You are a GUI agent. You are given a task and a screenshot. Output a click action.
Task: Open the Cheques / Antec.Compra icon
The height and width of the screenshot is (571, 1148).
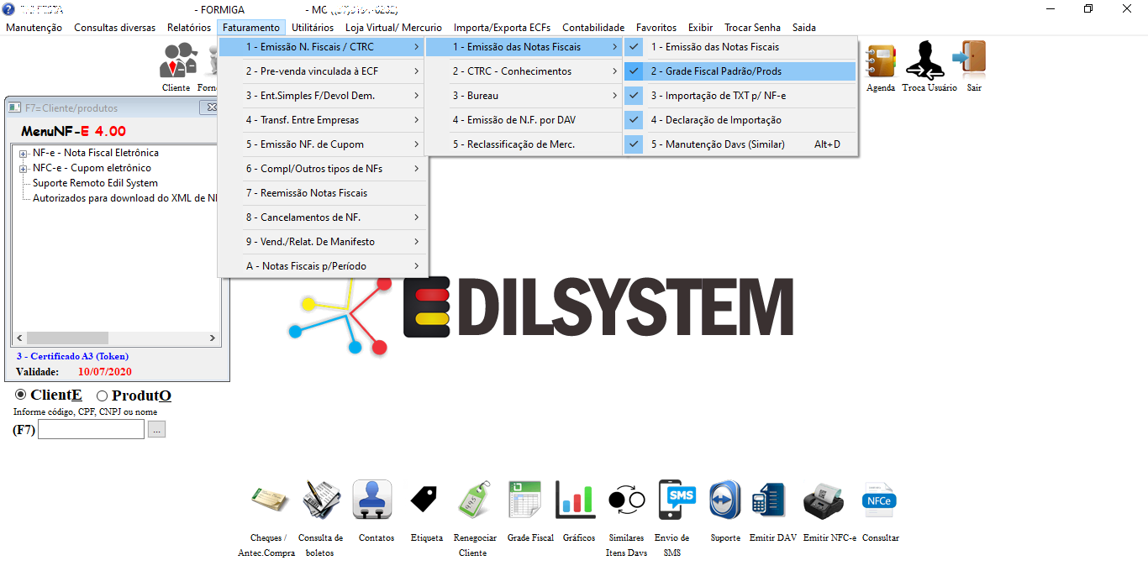269,501
